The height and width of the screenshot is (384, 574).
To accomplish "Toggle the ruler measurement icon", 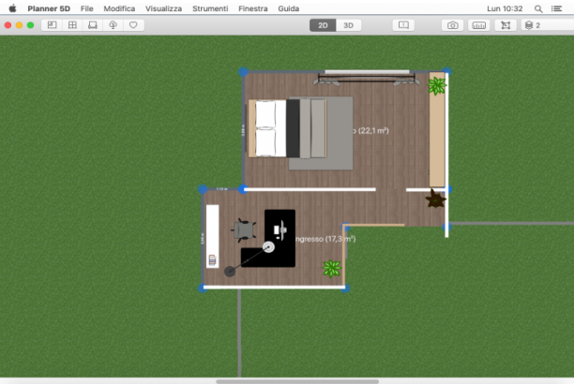I will [x=479, y=25].
